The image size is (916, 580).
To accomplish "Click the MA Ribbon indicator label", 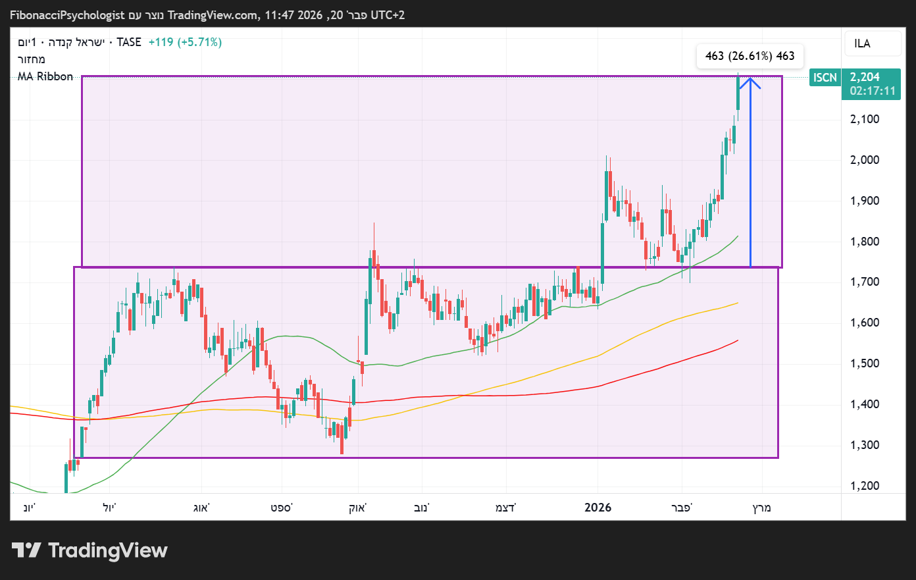I will 45,76.
